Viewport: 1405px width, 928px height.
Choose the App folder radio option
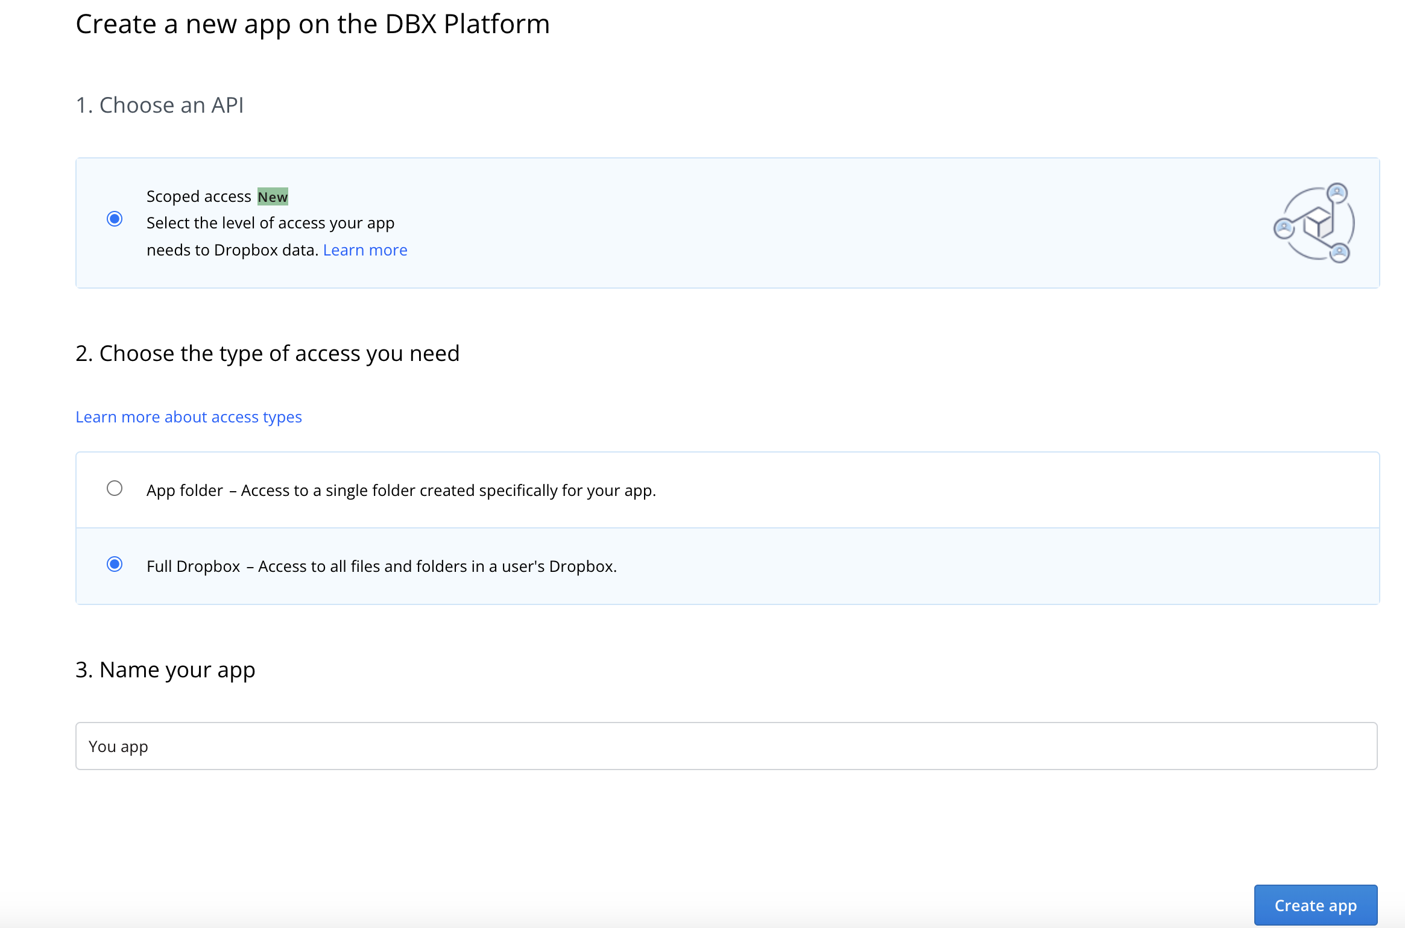[115, 488]
